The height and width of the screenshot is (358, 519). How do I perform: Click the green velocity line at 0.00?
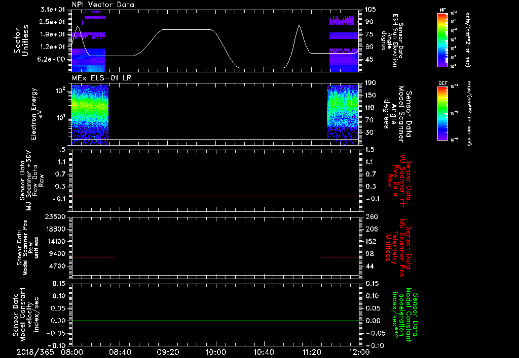(x=215, y=321)
